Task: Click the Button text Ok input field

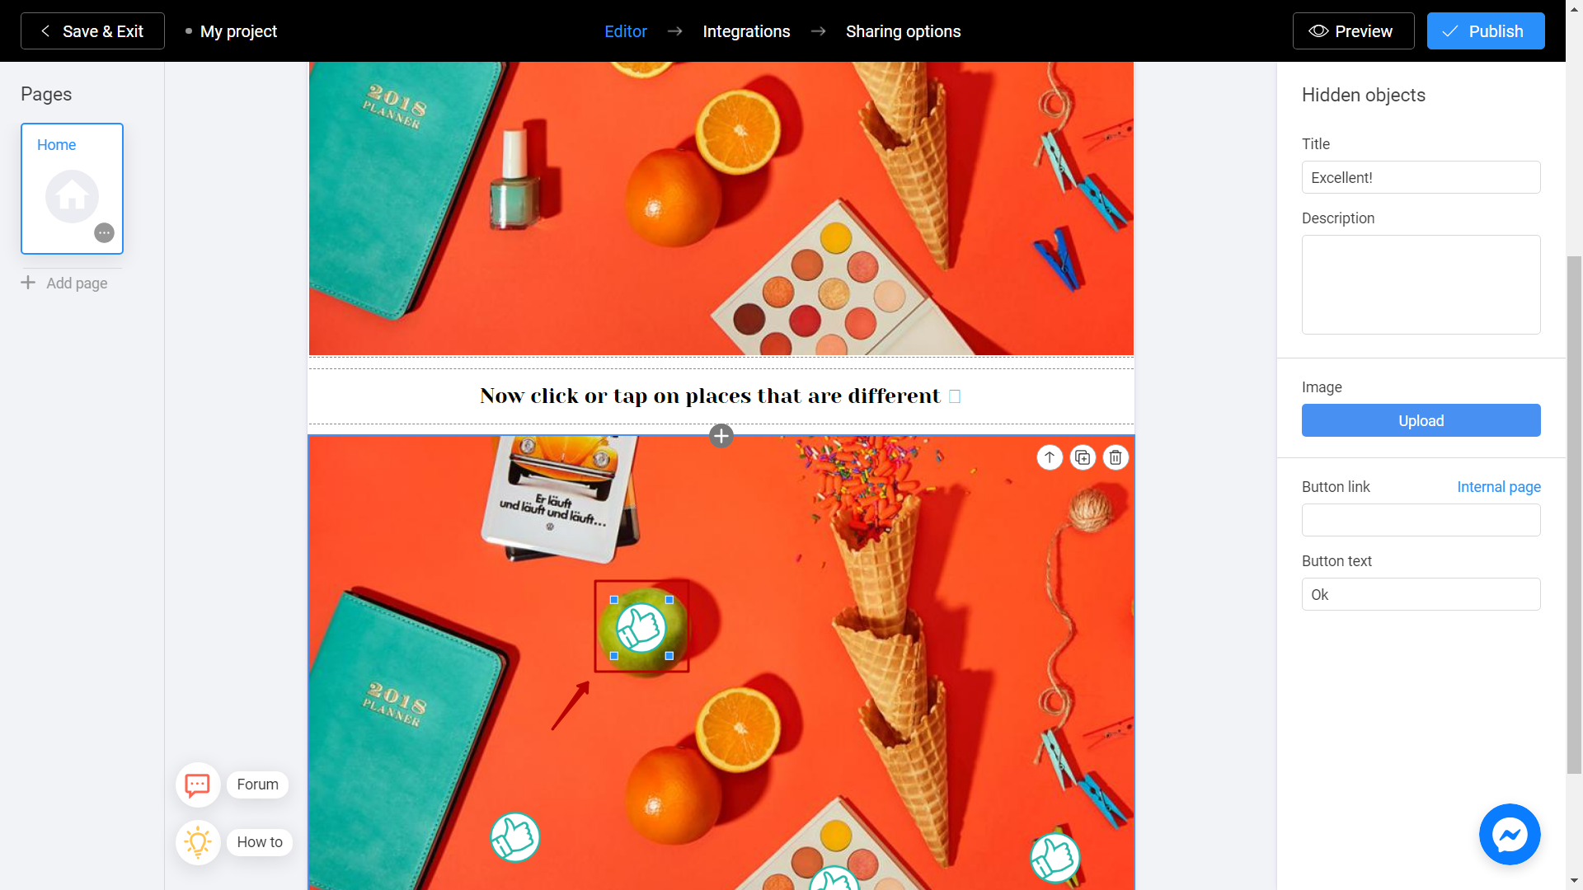Action: click(1422, 594)
